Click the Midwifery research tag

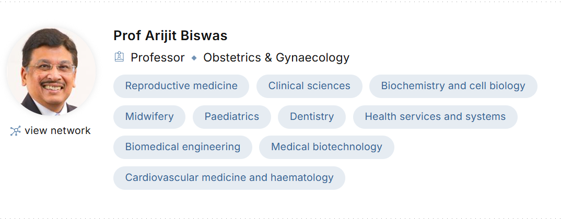pyautogui.click(x=149, y=117)
